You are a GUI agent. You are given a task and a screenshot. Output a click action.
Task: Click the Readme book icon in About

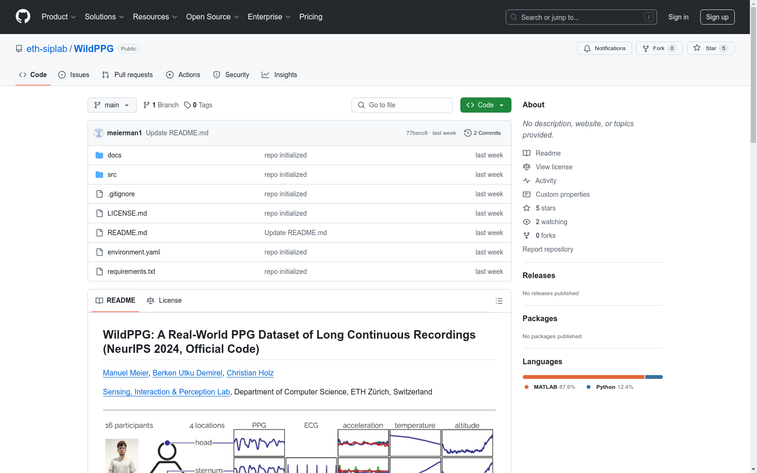pyautogui.click(x=527, y=153)
